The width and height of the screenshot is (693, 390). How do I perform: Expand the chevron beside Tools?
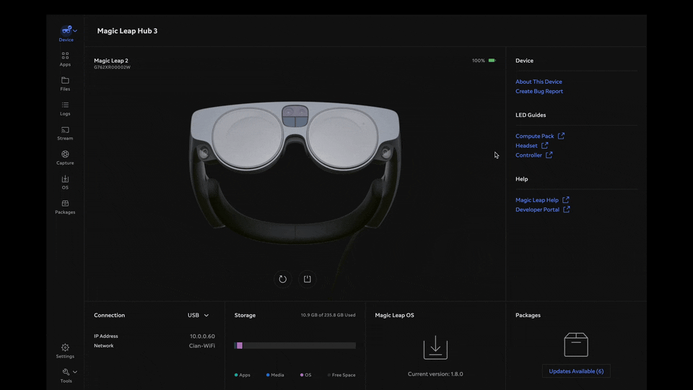point(75,372)
